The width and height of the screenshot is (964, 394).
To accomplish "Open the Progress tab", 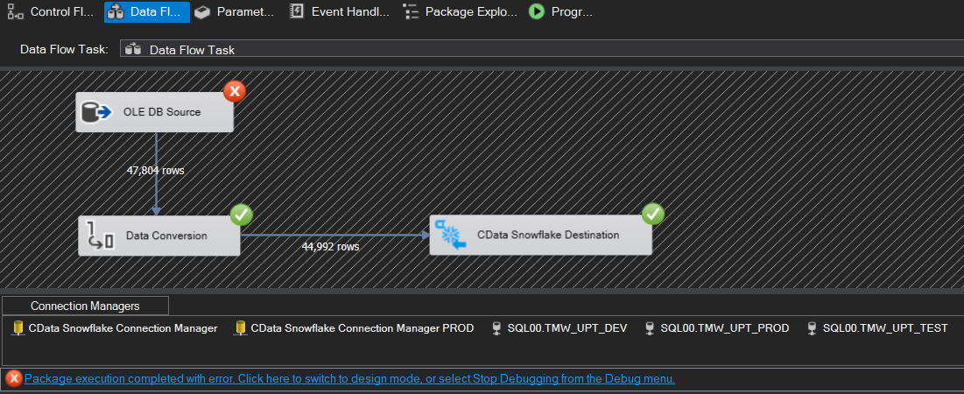I will 560,11.
